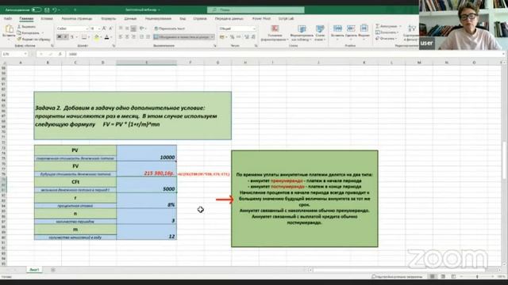Click the Increase Decimal icon
This screenshot has height=285, width=508.
[x=247, y=37]
